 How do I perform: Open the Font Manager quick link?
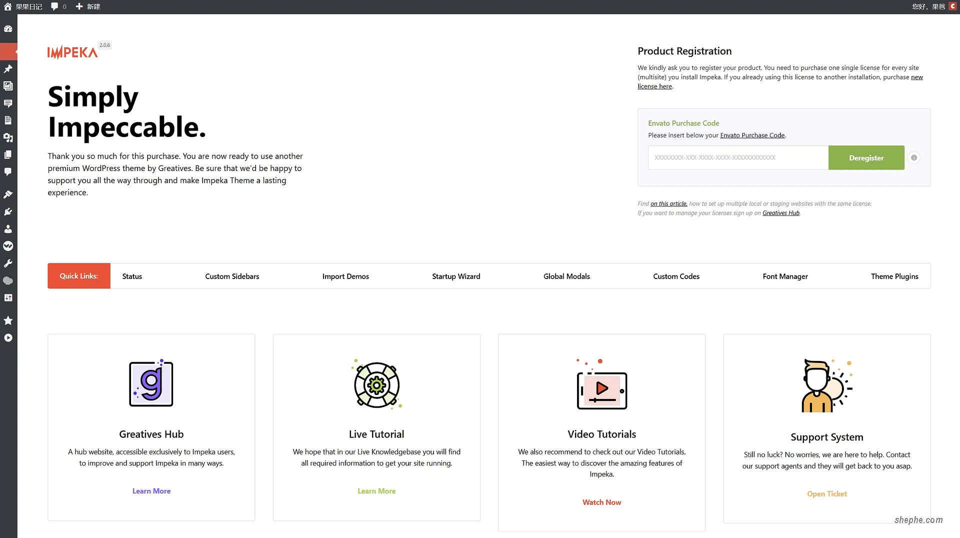pyautogui.click(x=785, y=276)
